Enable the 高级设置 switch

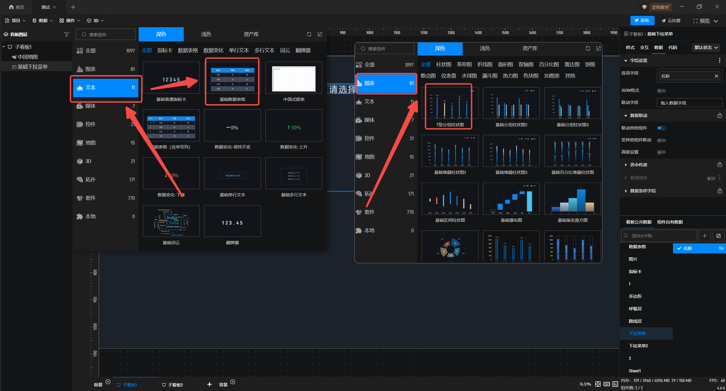click(661, 152)
